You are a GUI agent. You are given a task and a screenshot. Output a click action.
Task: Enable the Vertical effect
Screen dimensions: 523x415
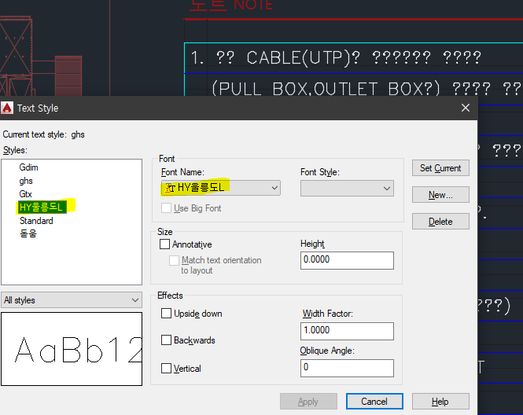(x=166, y=369)
